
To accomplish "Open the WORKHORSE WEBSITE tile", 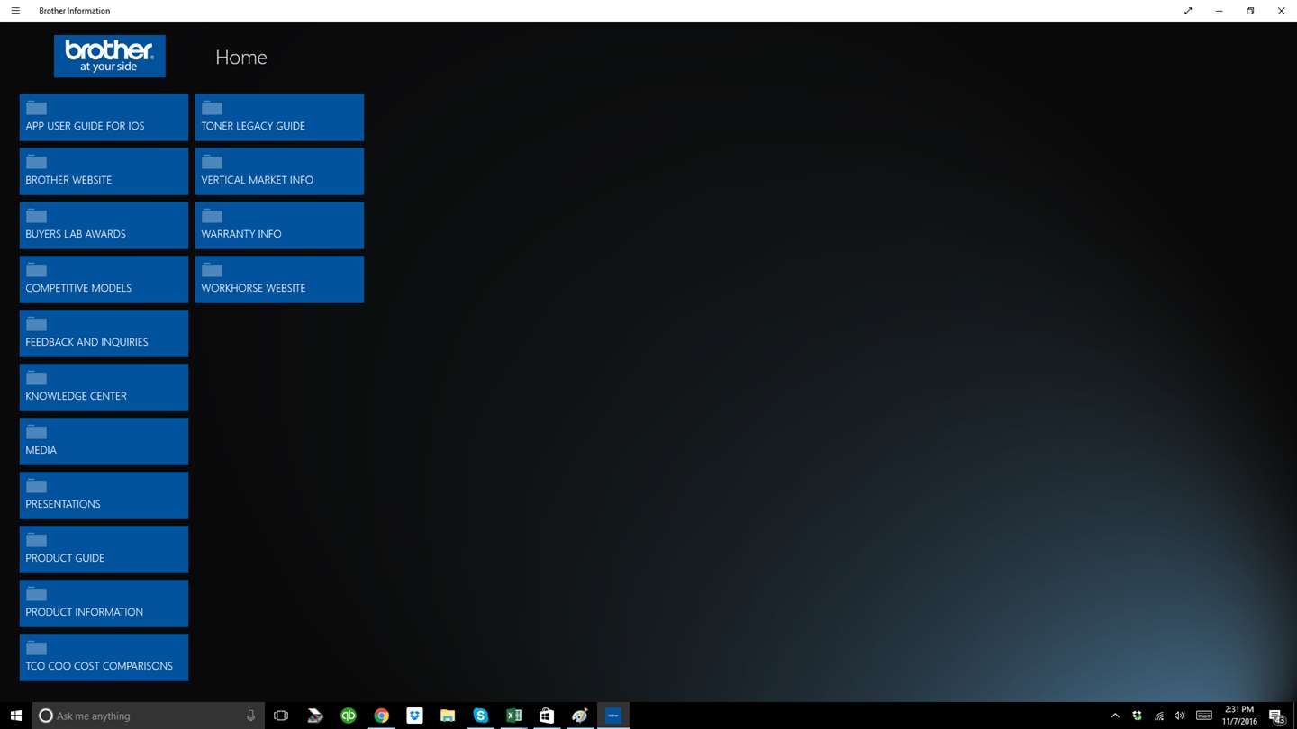I will tap(279, 279).
